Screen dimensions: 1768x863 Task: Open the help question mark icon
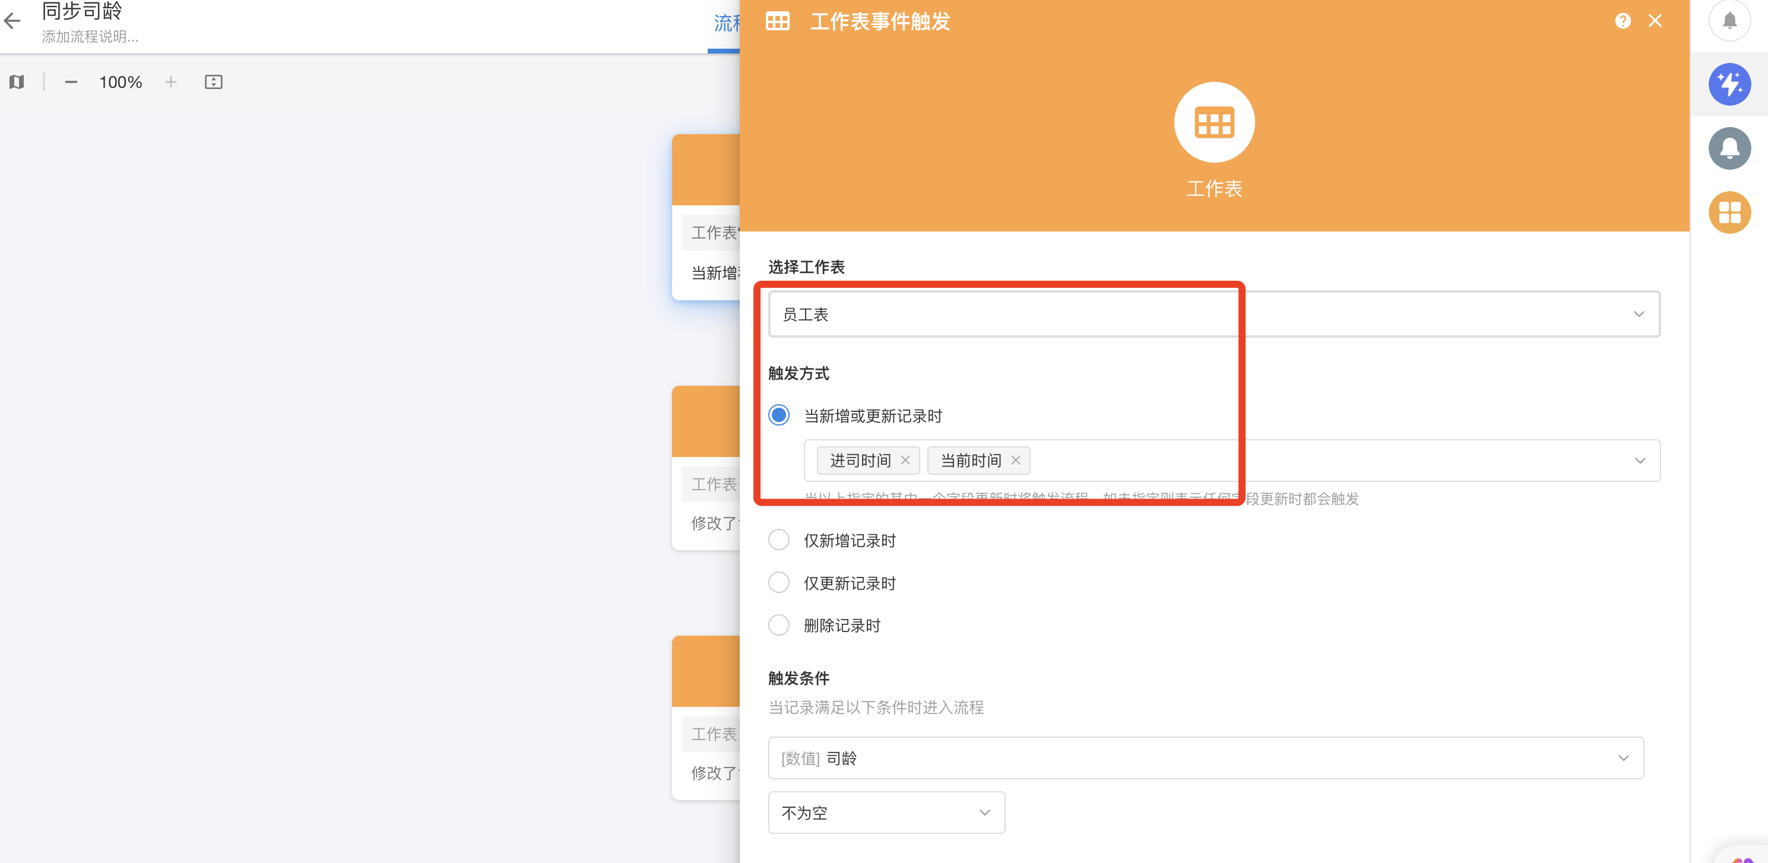1623,21
